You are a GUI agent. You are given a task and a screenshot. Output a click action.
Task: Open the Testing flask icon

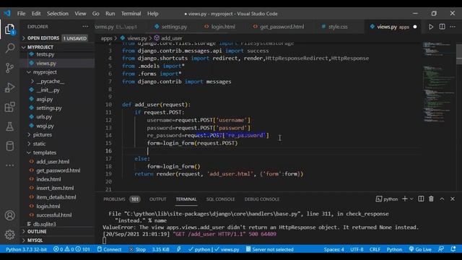[9, 126]
